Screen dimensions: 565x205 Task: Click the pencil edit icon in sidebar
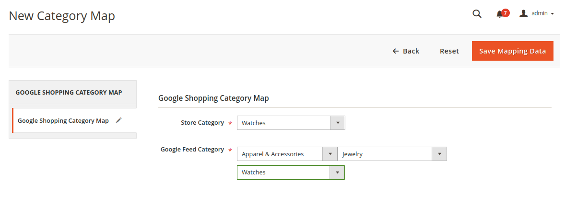(119, 120)
